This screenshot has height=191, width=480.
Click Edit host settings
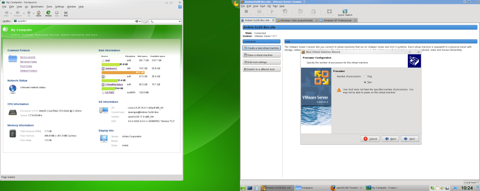262,62
